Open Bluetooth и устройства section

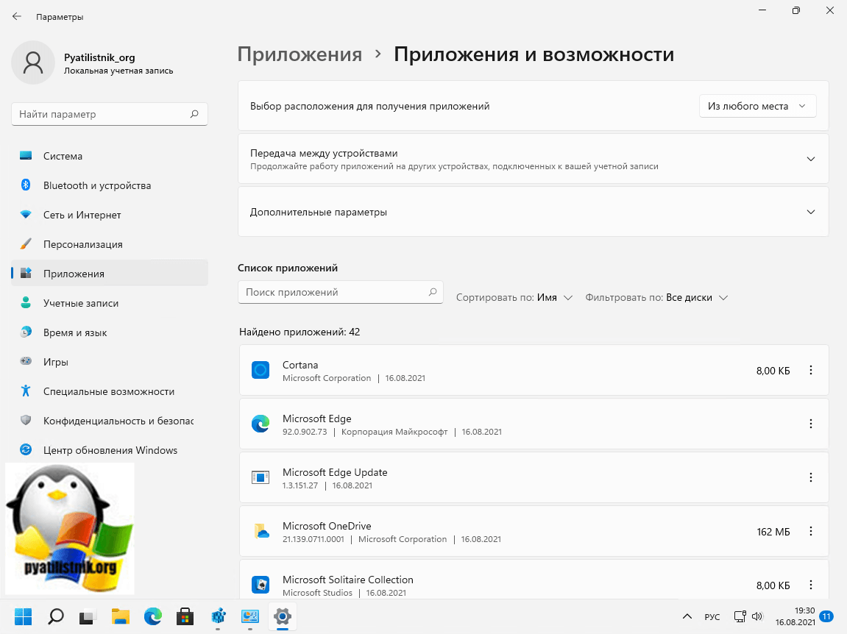point(110,185)
